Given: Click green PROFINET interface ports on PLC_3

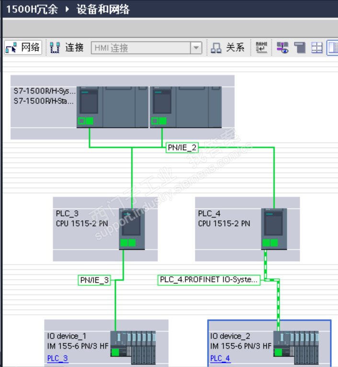Looking at the screenshot, I should 128,243.
